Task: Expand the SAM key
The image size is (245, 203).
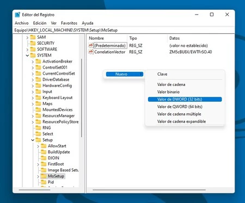Action: (x=27, y=38)
